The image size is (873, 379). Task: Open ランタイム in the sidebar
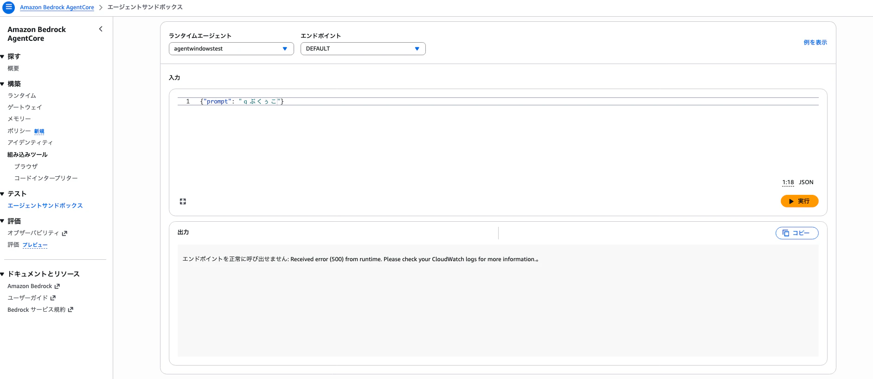22,96
